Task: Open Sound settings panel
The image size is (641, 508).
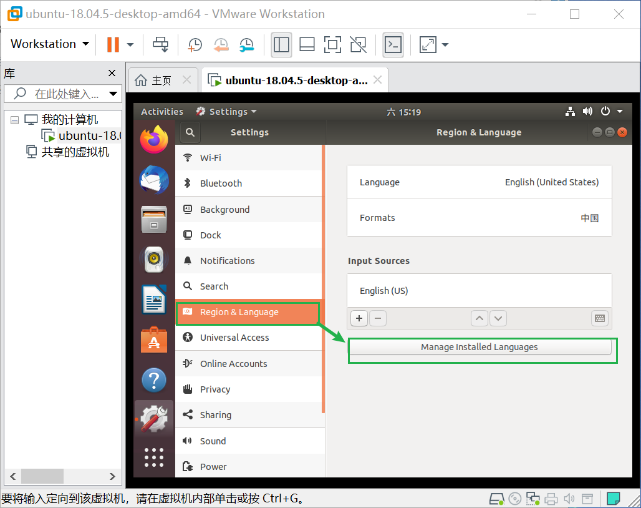Action: pyautogui.click(x=249, y=441)
